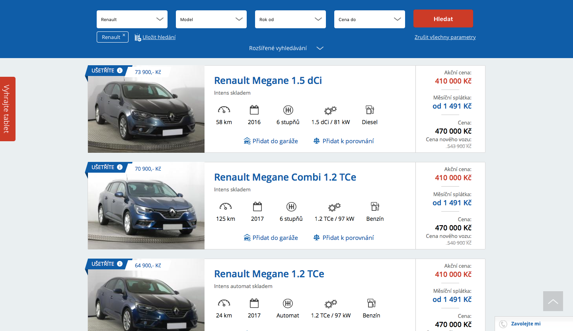Click the Diesel fuel label

(370, 122)
